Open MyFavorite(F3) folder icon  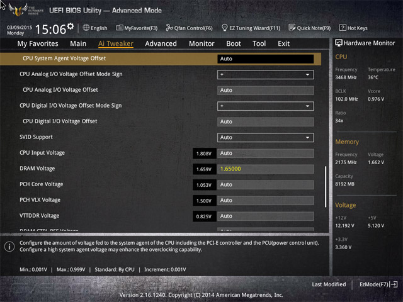(x=119, y=28)
